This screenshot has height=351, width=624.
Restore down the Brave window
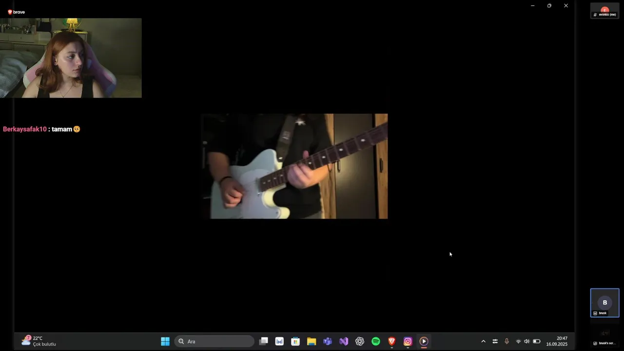tap(549, 6)
